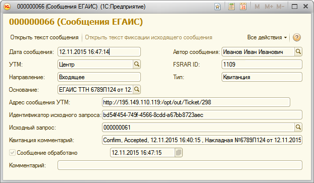The image size is (314, 183).
Task: Open lookup magnifier for Автор сообщения
Action: pos(298,52)
